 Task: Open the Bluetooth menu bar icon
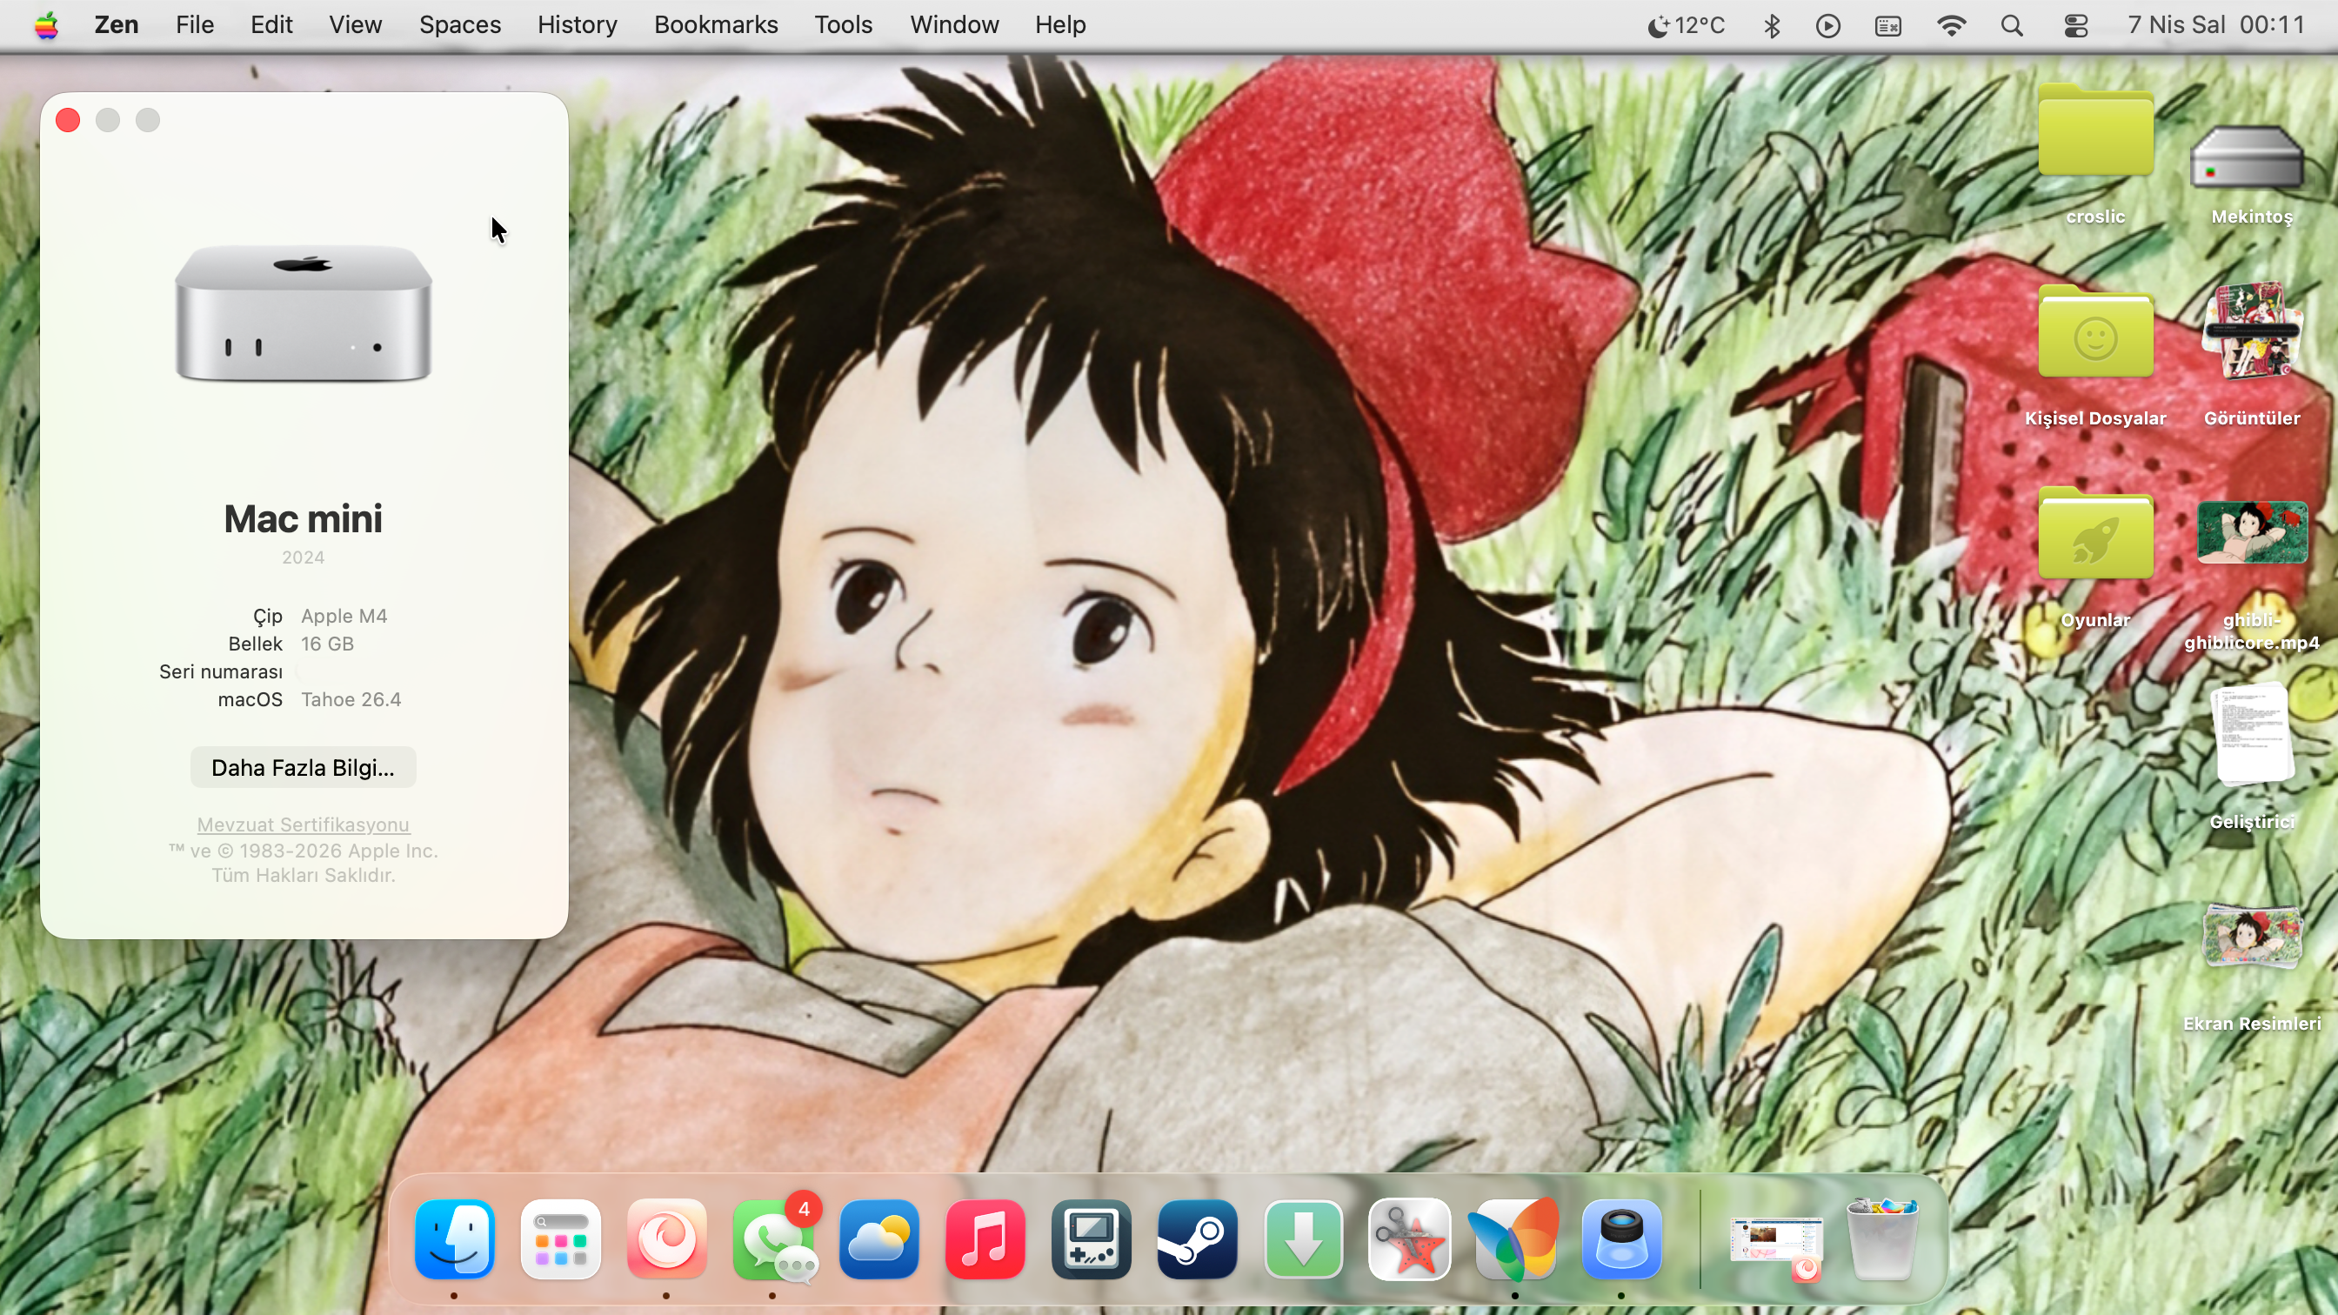coord(1772,25)
